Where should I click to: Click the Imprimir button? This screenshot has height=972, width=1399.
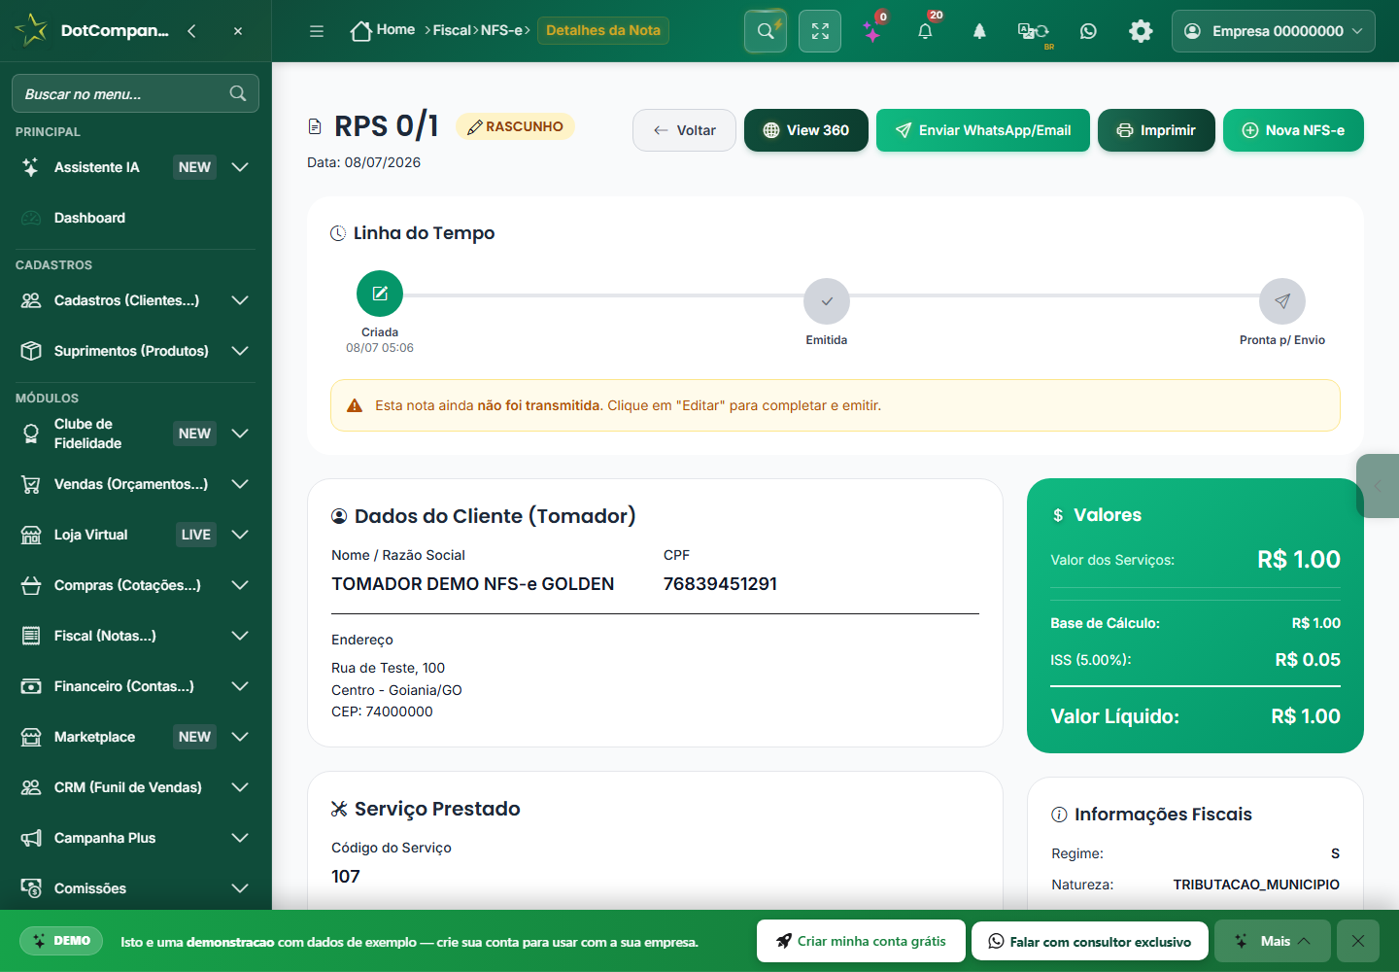pos(1156,130)
